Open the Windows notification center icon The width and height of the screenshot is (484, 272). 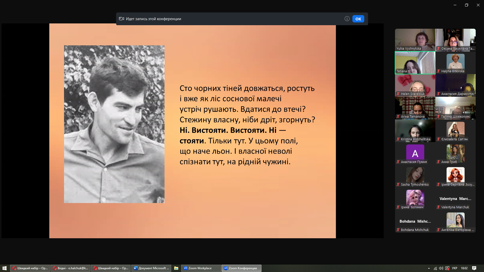point(474,268)
